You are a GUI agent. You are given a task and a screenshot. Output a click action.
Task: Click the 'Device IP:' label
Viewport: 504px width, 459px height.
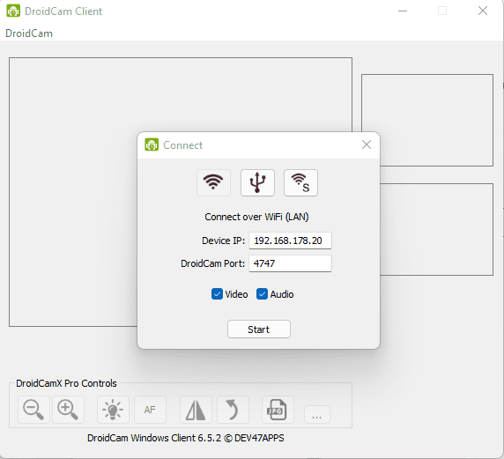223,241
